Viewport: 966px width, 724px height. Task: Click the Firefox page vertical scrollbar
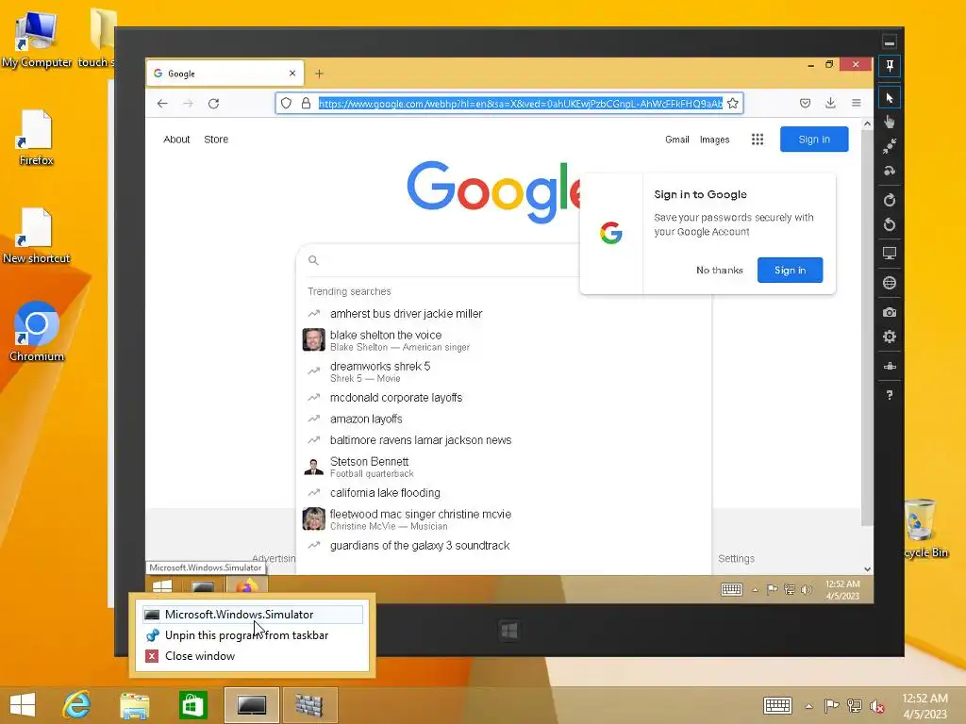[x=867, y=327]
